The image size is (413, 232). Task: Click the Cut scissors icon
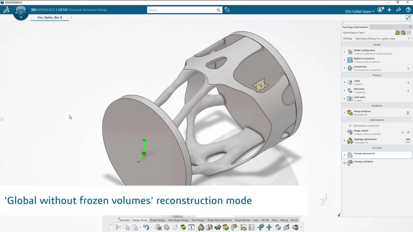click(118, 227)
